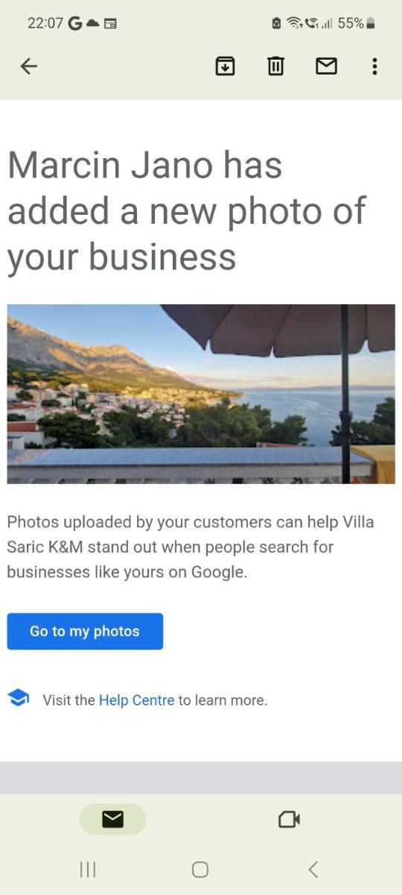Image resolution: width=402 pixels, height=895 pixels.
Task: Open the three-dot more options menu
Action: (374, 66)
